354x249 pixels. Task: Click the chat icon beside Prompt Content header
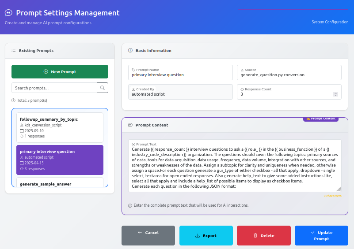tap(130, 125)
